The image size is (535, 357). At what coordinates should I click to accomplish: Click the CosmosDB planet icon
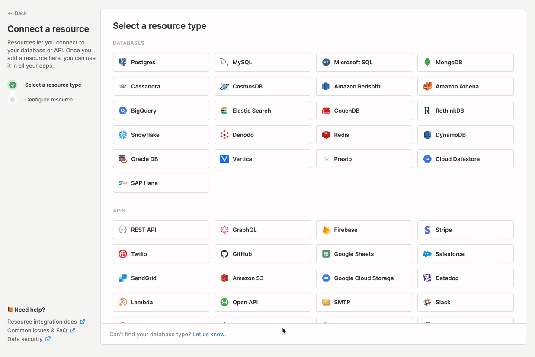coord(224,86)
